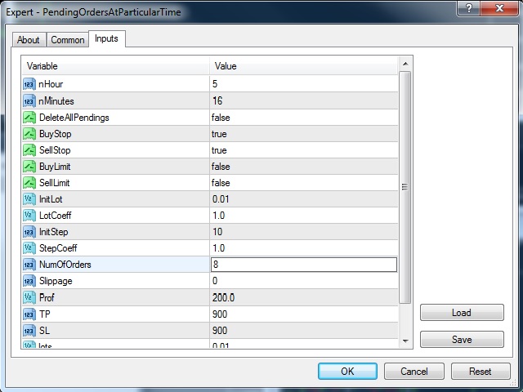Click the NumOfOrders value input field

pyautogui.click(x=303, y=265)
